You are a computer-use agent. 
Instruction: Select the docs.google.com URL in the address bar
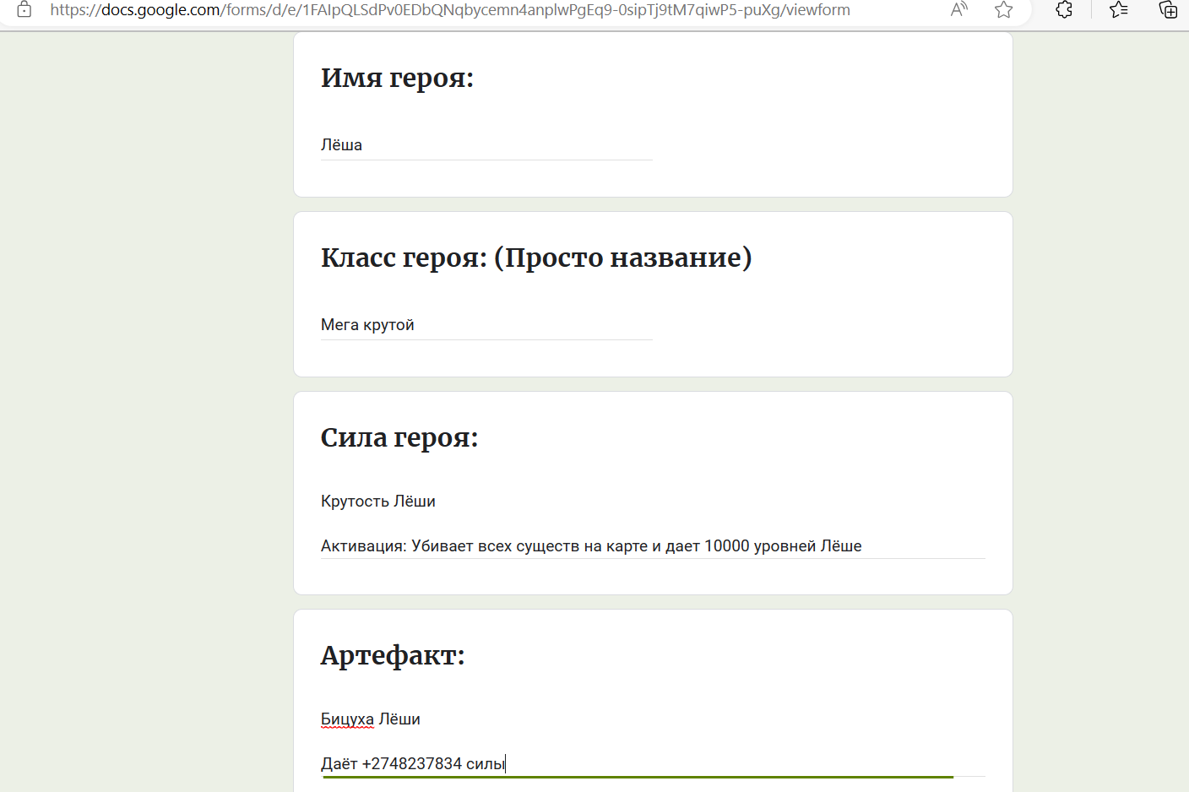click(450, 10)
